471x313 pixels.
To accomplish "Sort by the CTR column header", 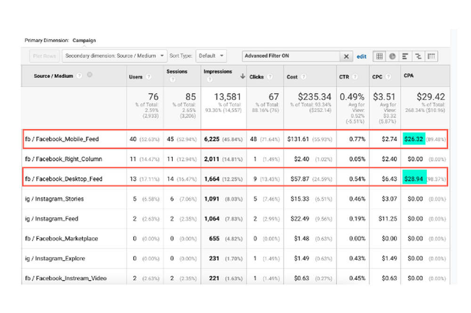I will [x=344, y=77].
